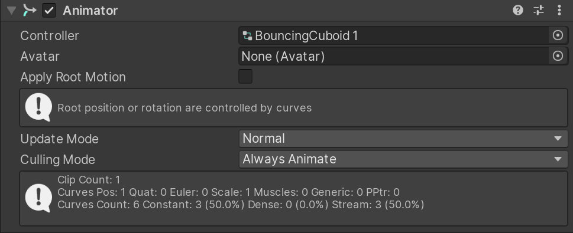Open the Culling Mode dropdown set to Always Animate
The image size is (573, 233).
(x=403, y=159)
